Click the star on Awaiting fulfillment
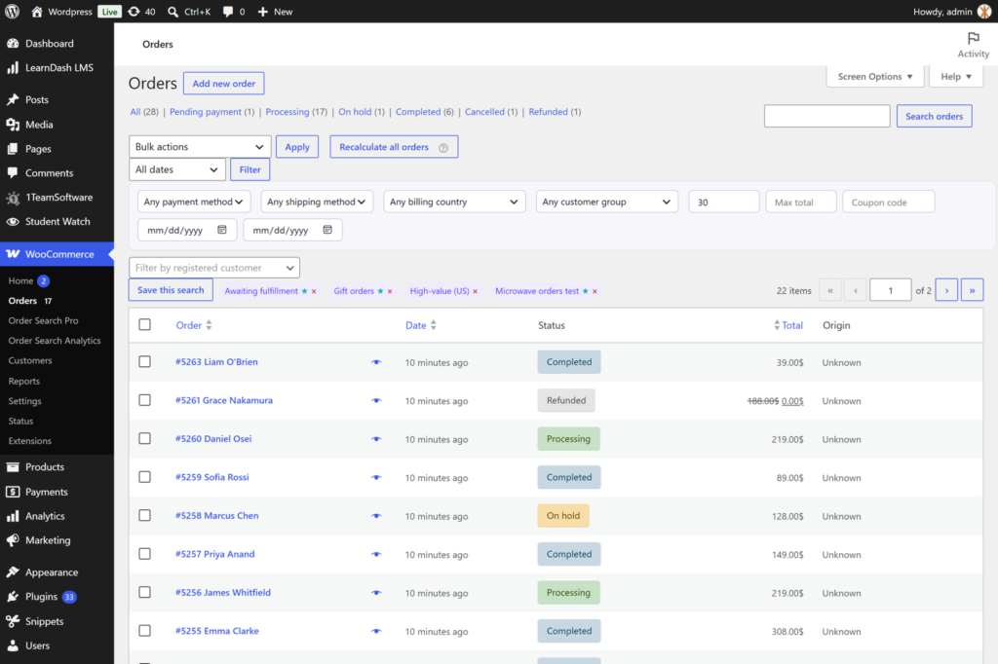This screenshot has width=998, height=664. coord(304,291)
